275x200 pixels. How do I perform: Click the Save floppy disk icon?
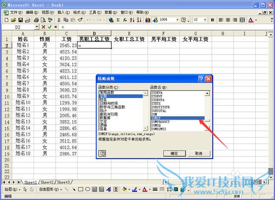(20, 20)
